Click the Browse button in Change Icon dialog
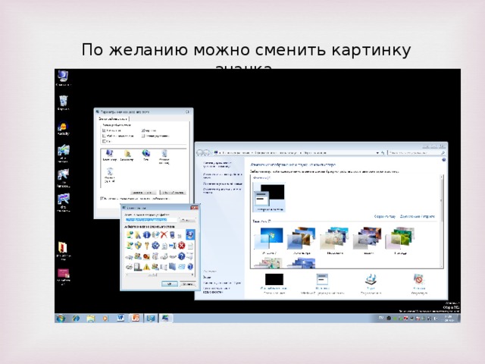Image resolution: width=485 pixels, height=364 pixels. (187, 220)
